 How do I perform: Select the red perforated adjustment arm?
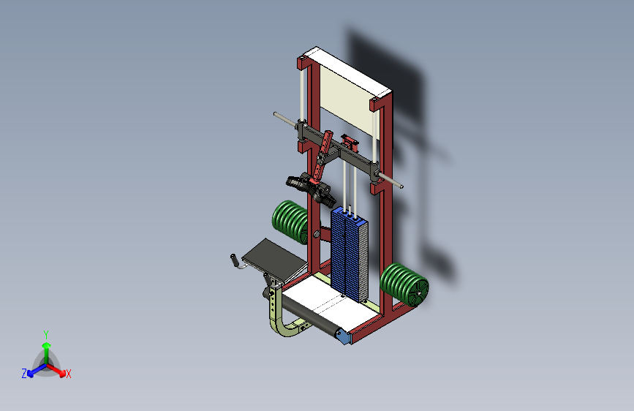(x=322, y=157)
